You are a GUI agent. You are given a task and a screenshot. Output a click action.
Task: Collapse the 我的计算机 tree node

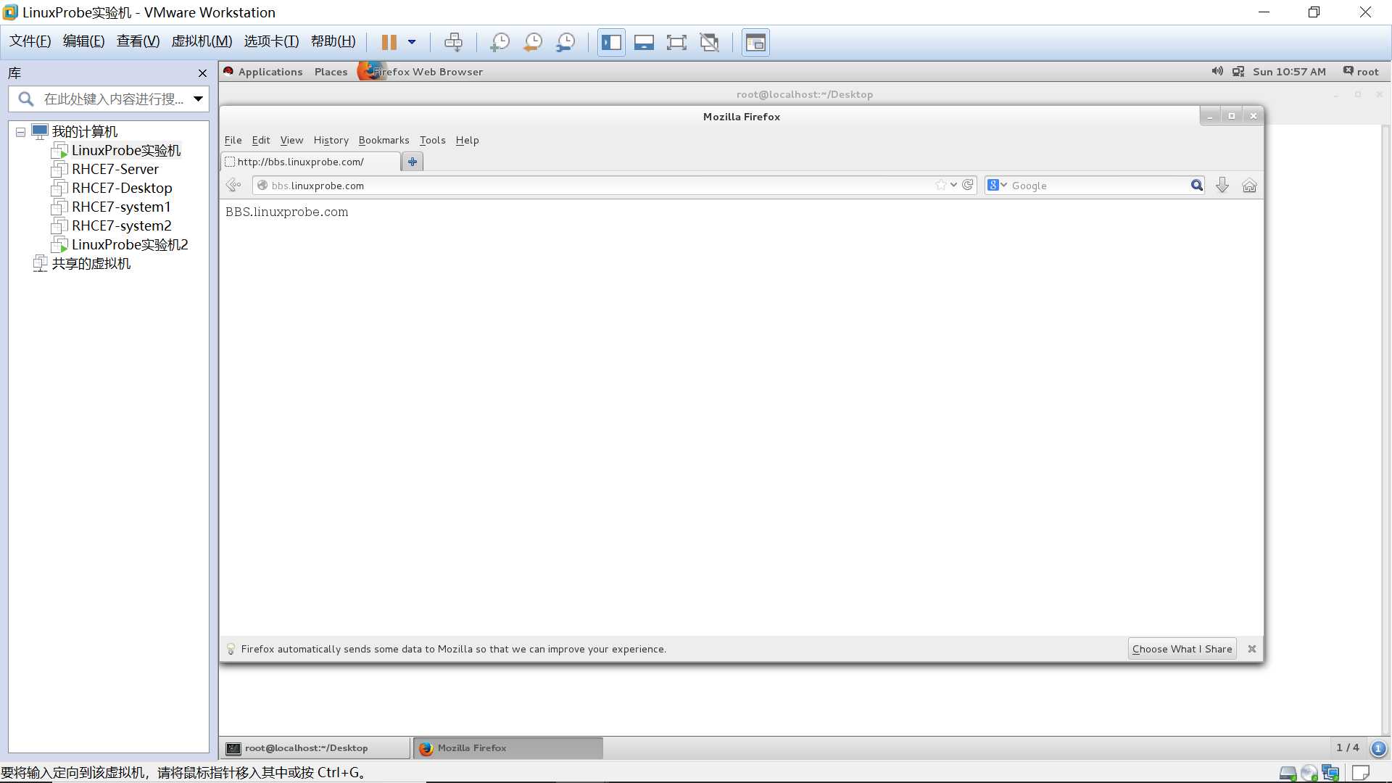20,132
